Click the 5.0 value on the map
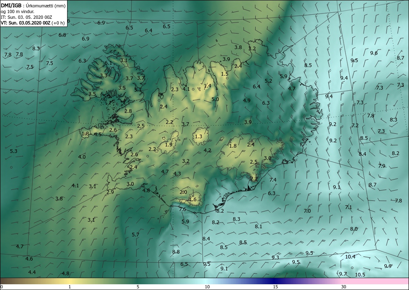The height and width of the screenshot is (290, 409). 215,99
